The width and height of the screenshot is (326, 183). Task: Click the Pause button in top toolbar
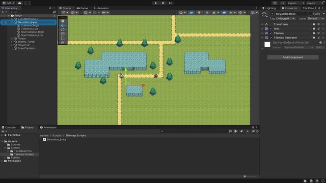(163, 3)
